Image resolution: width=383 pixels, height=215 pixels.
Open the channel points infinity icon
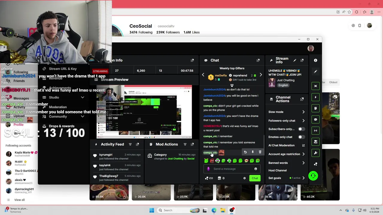click(x=209, y=178)
